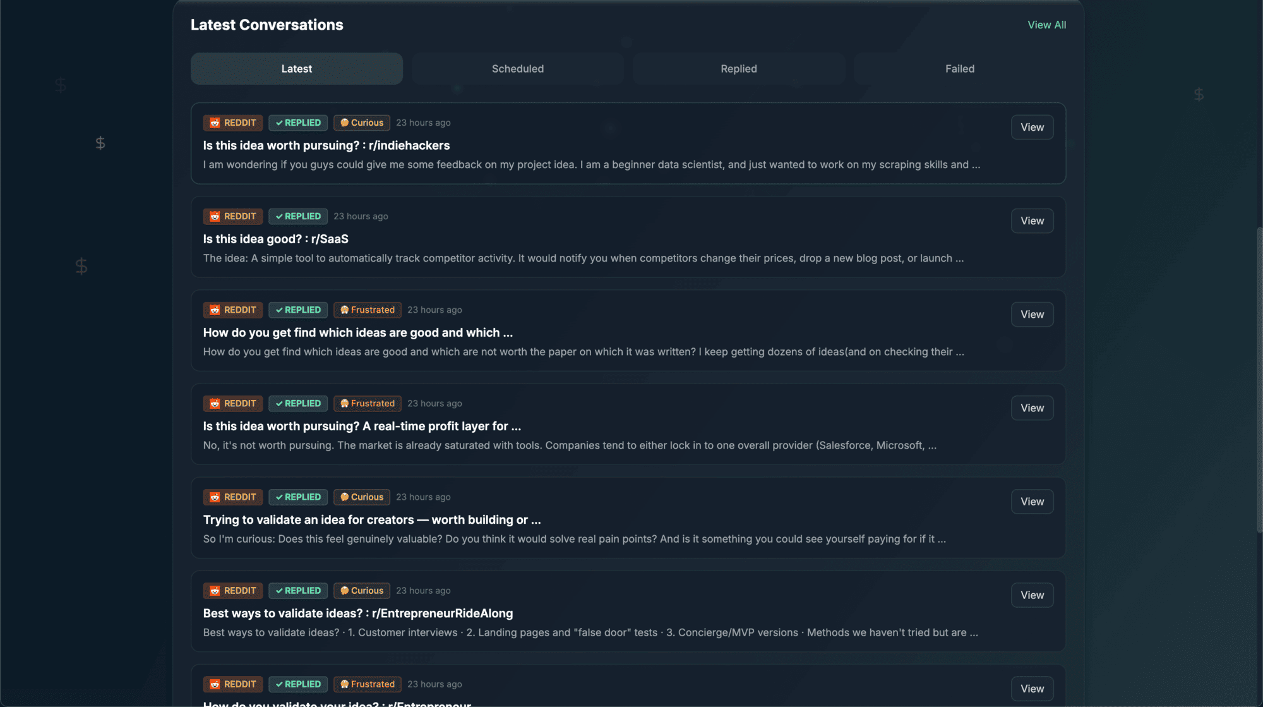Click the Reddit icon on the first conversation card
1263x707 pixels.
(215, 123)
